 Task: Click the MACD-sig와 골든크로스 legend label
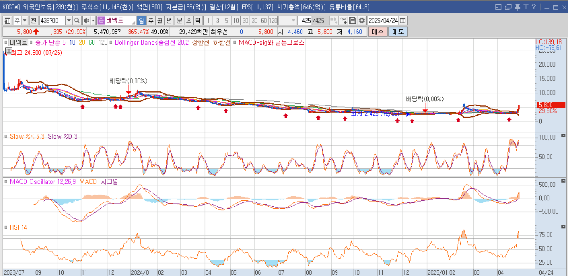271,42
